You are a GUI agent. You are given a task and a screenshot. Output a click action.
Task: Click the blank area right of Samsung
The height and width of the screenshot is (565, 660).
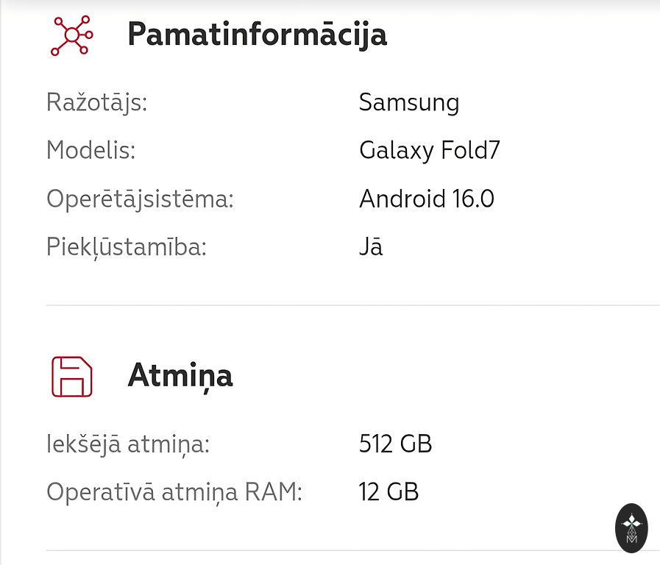pyautogui.click(x=559, y=102)
